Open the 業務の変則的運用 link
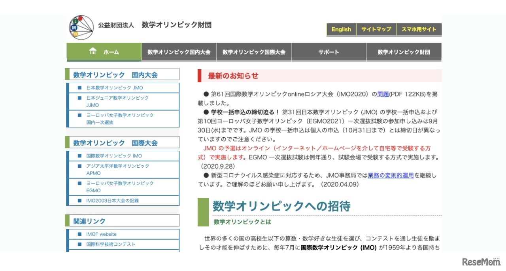 391,175
